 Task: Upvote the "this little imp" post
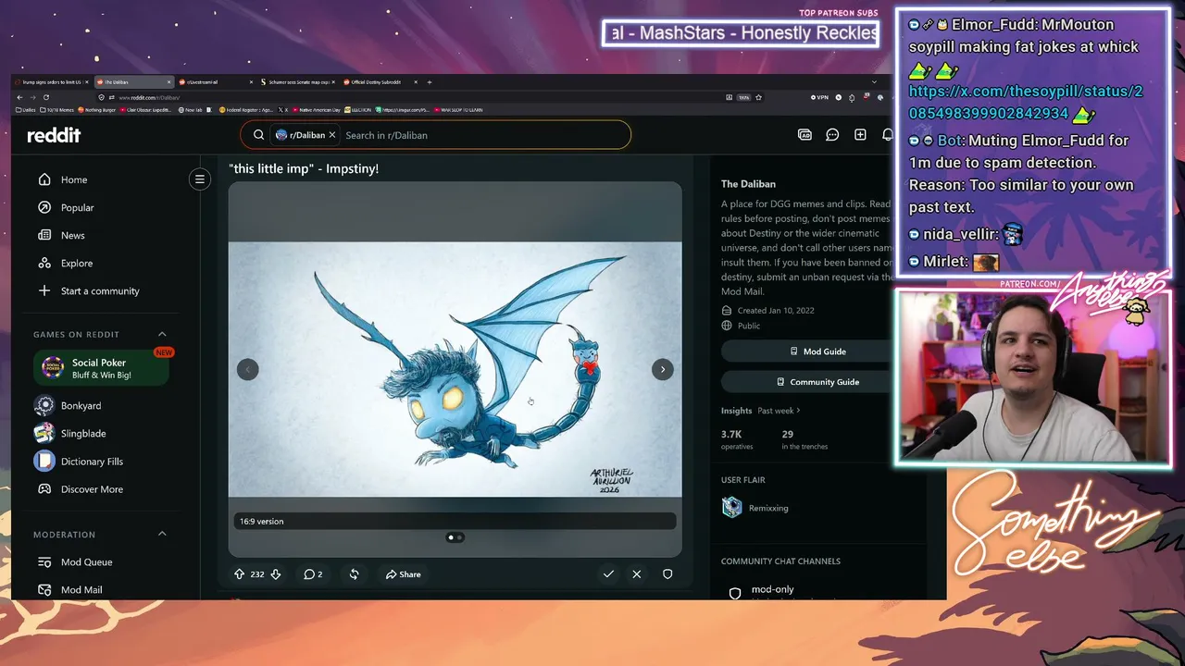[x=239, y=574]
